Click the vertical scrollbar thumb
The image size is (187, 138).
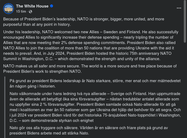pyautogui.click(x=185, y=21)
